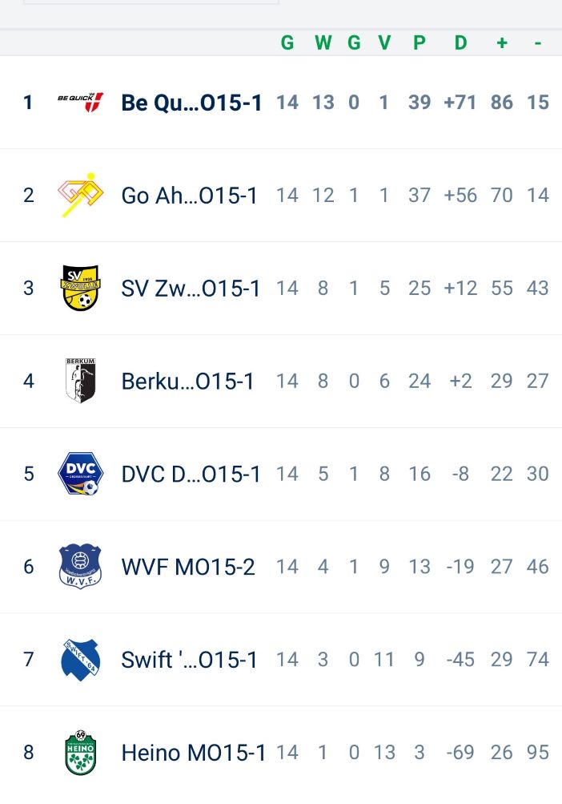The image size is (562, 804).
Task: Click the V losses column header
Action: pyautogui.click(x=384, y=42)
